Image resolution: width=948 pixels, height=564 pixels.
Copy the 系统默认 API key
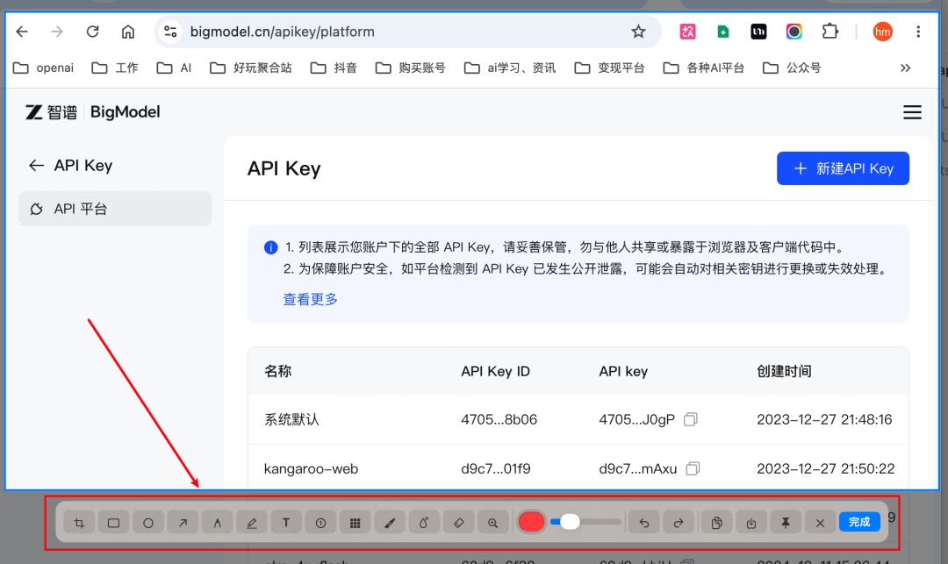click(x=691, y=419)
